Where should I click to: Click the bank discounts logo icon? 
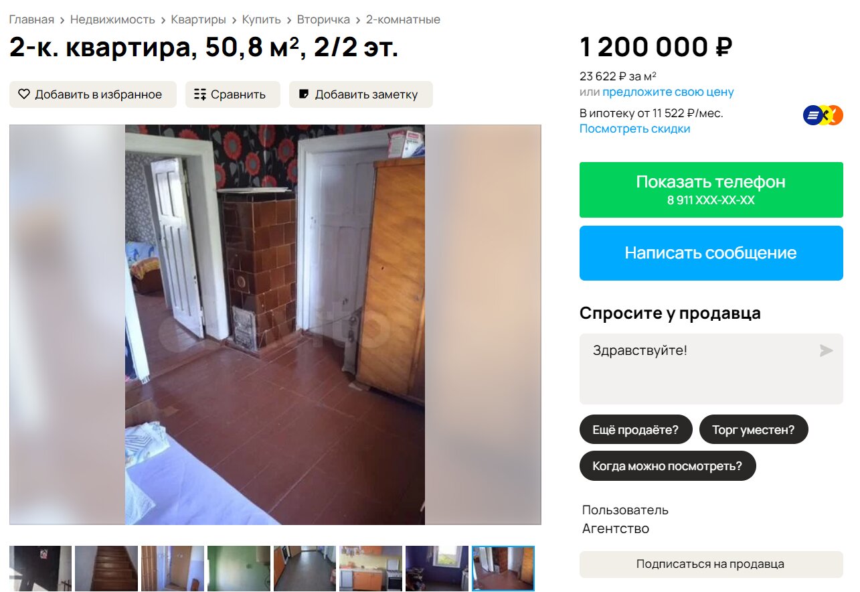823,115
